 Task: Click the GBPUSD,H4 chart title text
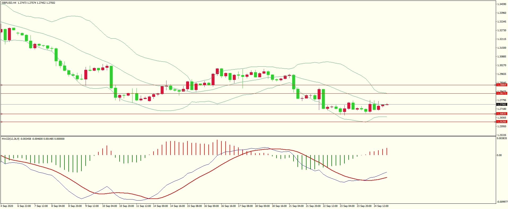click(x=9, y=3)
